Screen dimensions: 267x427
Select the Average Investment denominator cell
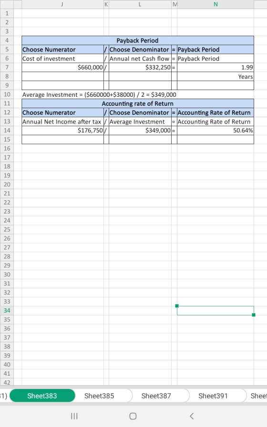pos(140,122)
